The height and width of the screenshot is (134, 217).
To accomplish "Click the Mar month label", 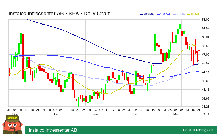I will click(176, 114).
